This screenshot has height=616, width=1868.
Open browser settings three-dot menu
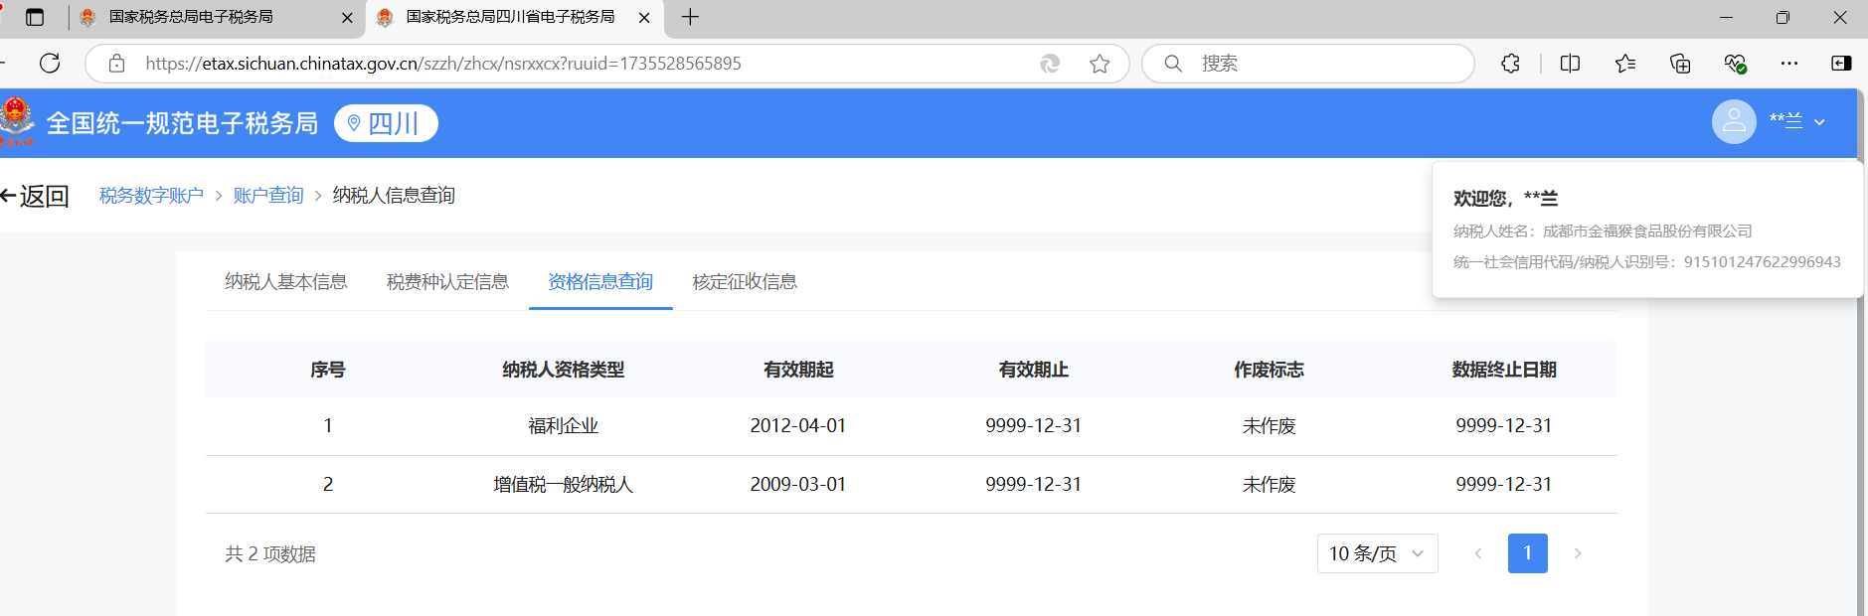pyautogui.click(x=1789, y=64)
